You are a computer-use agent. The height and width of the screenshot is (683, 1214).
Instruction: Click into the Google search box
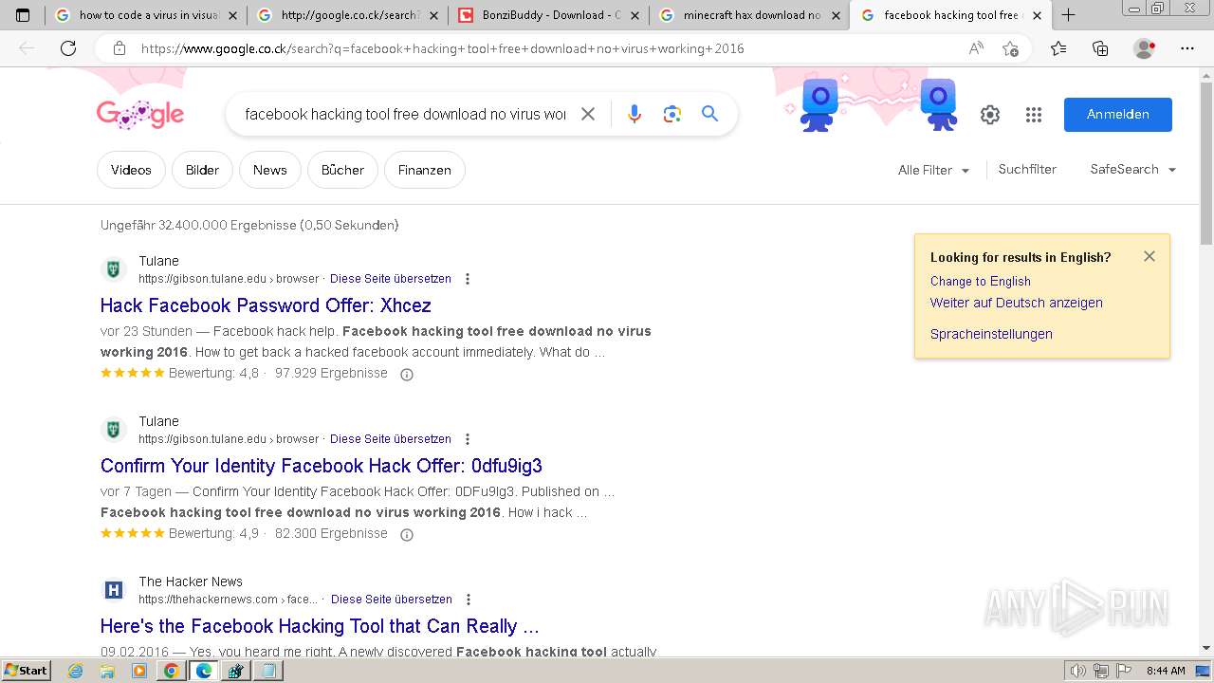tap(405, 114)
